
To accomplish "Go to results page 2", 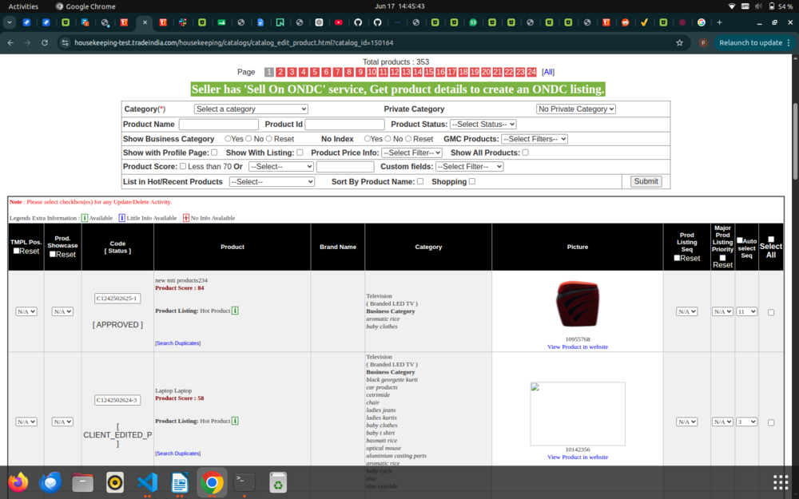I will tap(280, 73).
